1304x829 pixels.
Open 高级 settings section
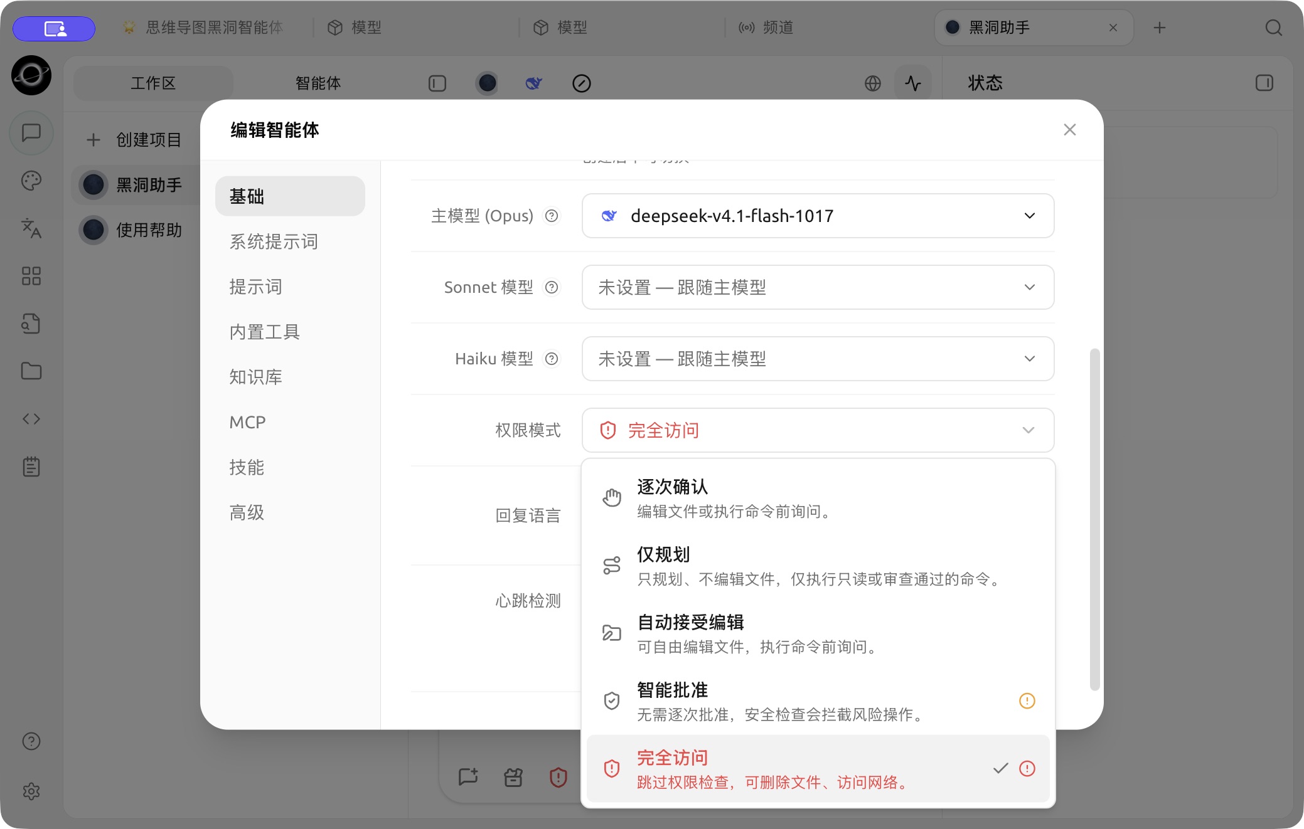(x=290, y=512)
